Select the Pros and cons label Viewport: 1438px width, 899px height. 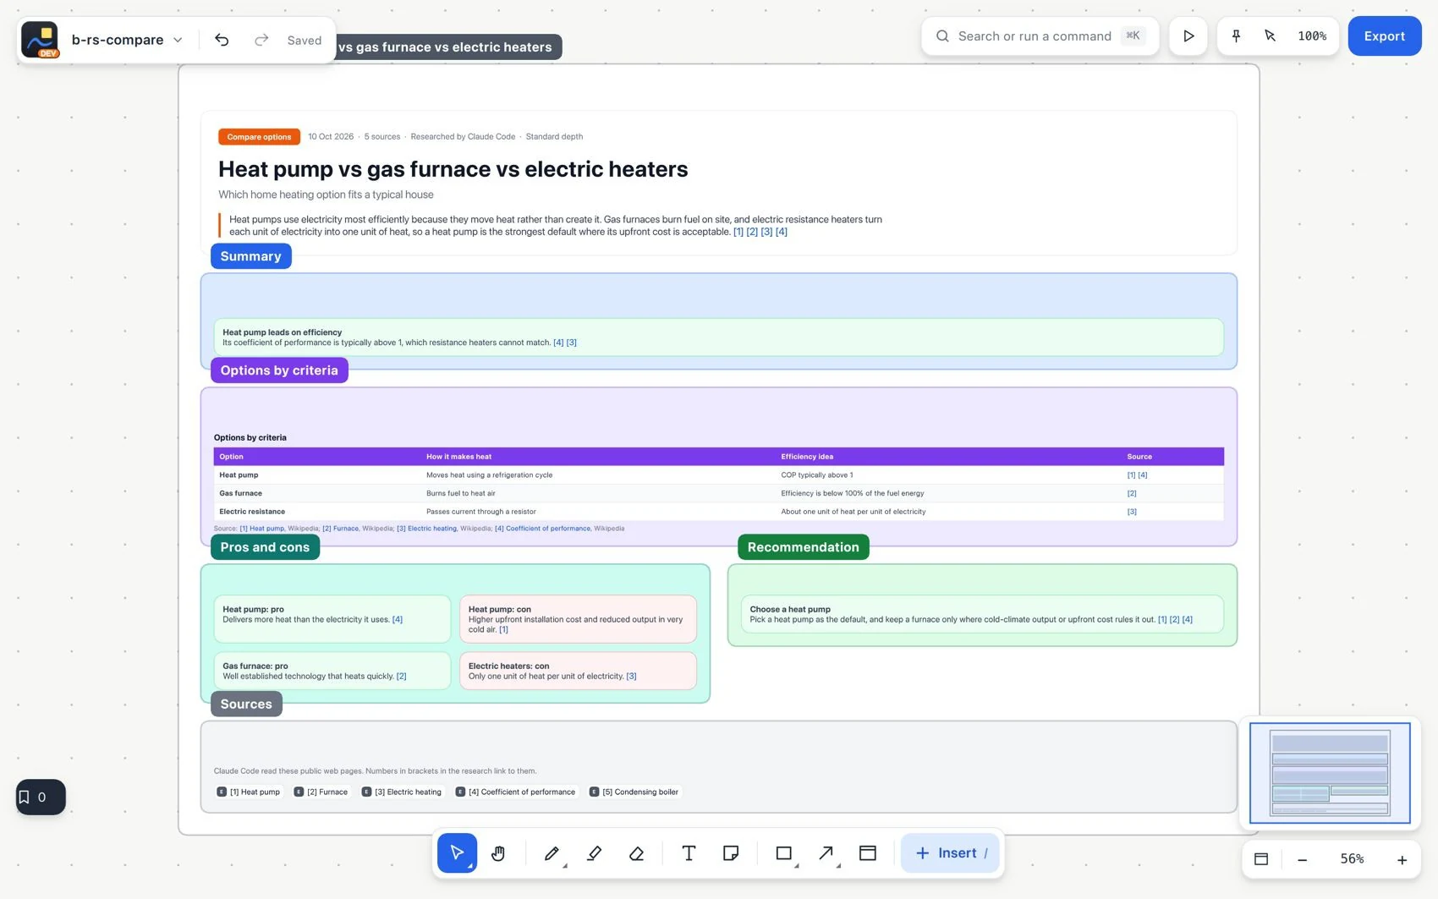[265, 547]
